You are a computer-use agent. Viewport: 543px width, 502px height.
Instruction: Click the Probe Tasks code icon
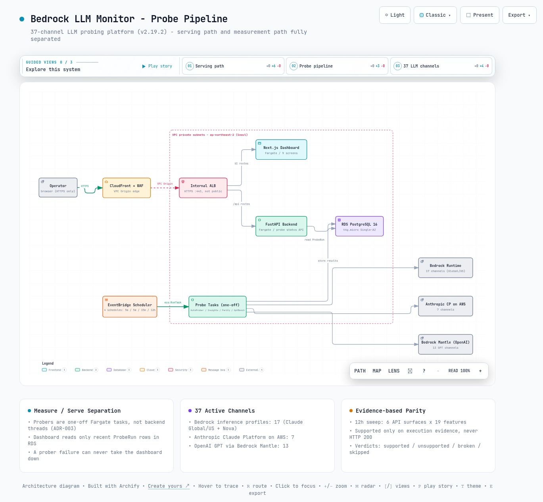tap(192, 300)
